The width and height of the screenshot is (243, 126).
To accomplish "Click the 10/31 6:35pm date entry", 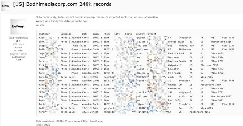I will point(101,42).
